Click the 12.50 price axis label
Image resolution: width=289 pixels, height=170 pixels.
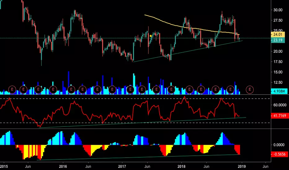pyautogui.click(x=278, y=82)
